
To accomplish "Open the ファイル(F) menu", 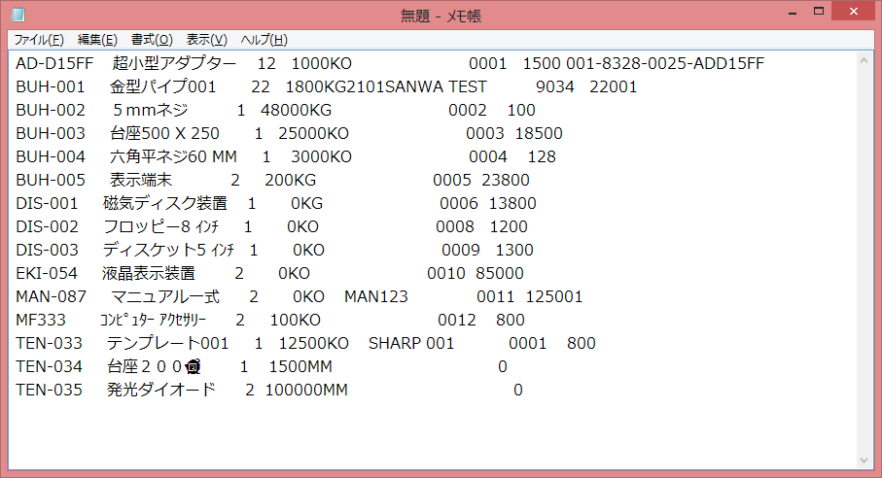I will (39, 40).
